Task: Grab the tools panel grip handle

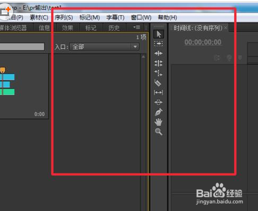Action: click(x=159, y=27)
